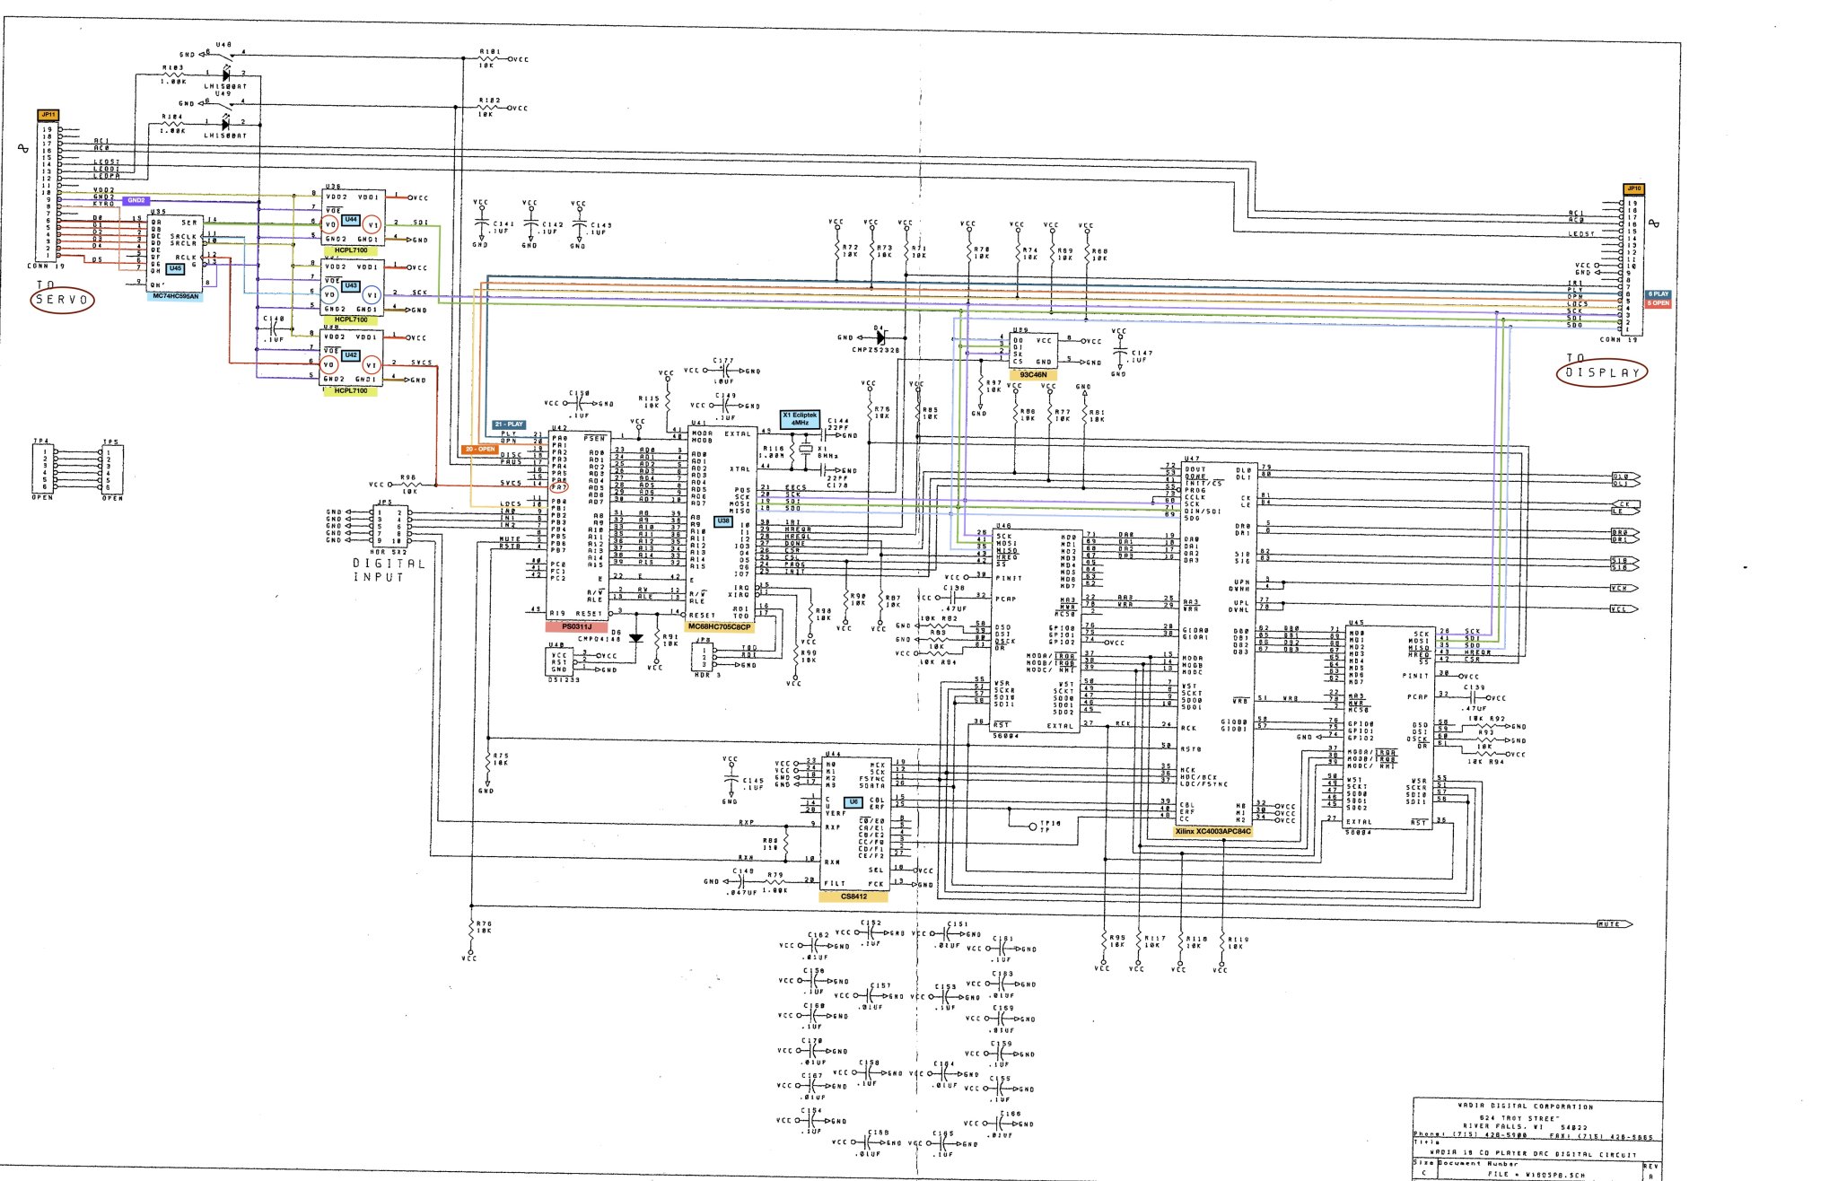Click the U49 LH1500AT LED symbol

click(x=226, y=123)
